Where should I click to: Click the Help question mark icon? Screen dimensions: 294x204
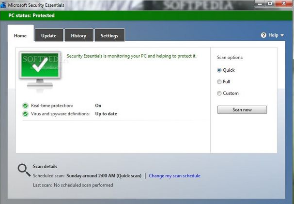click(x=263, y=35)
